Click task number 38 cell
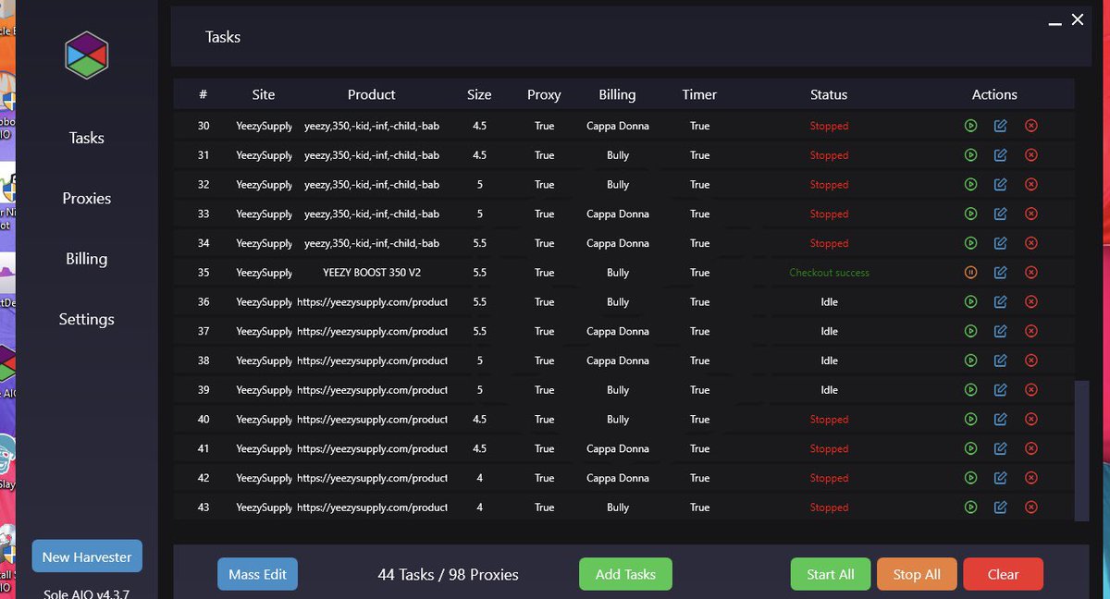Screen dimensions: 1110x599 pos(203,361)
